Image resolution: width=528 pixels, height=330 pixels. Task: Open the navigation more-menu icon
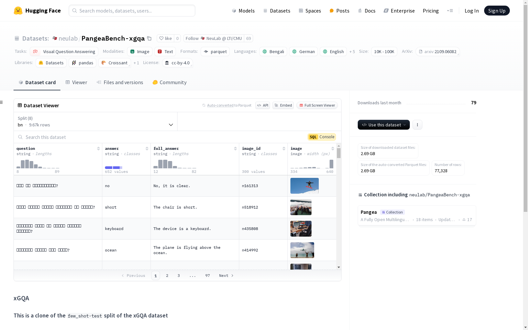point(450,11)
